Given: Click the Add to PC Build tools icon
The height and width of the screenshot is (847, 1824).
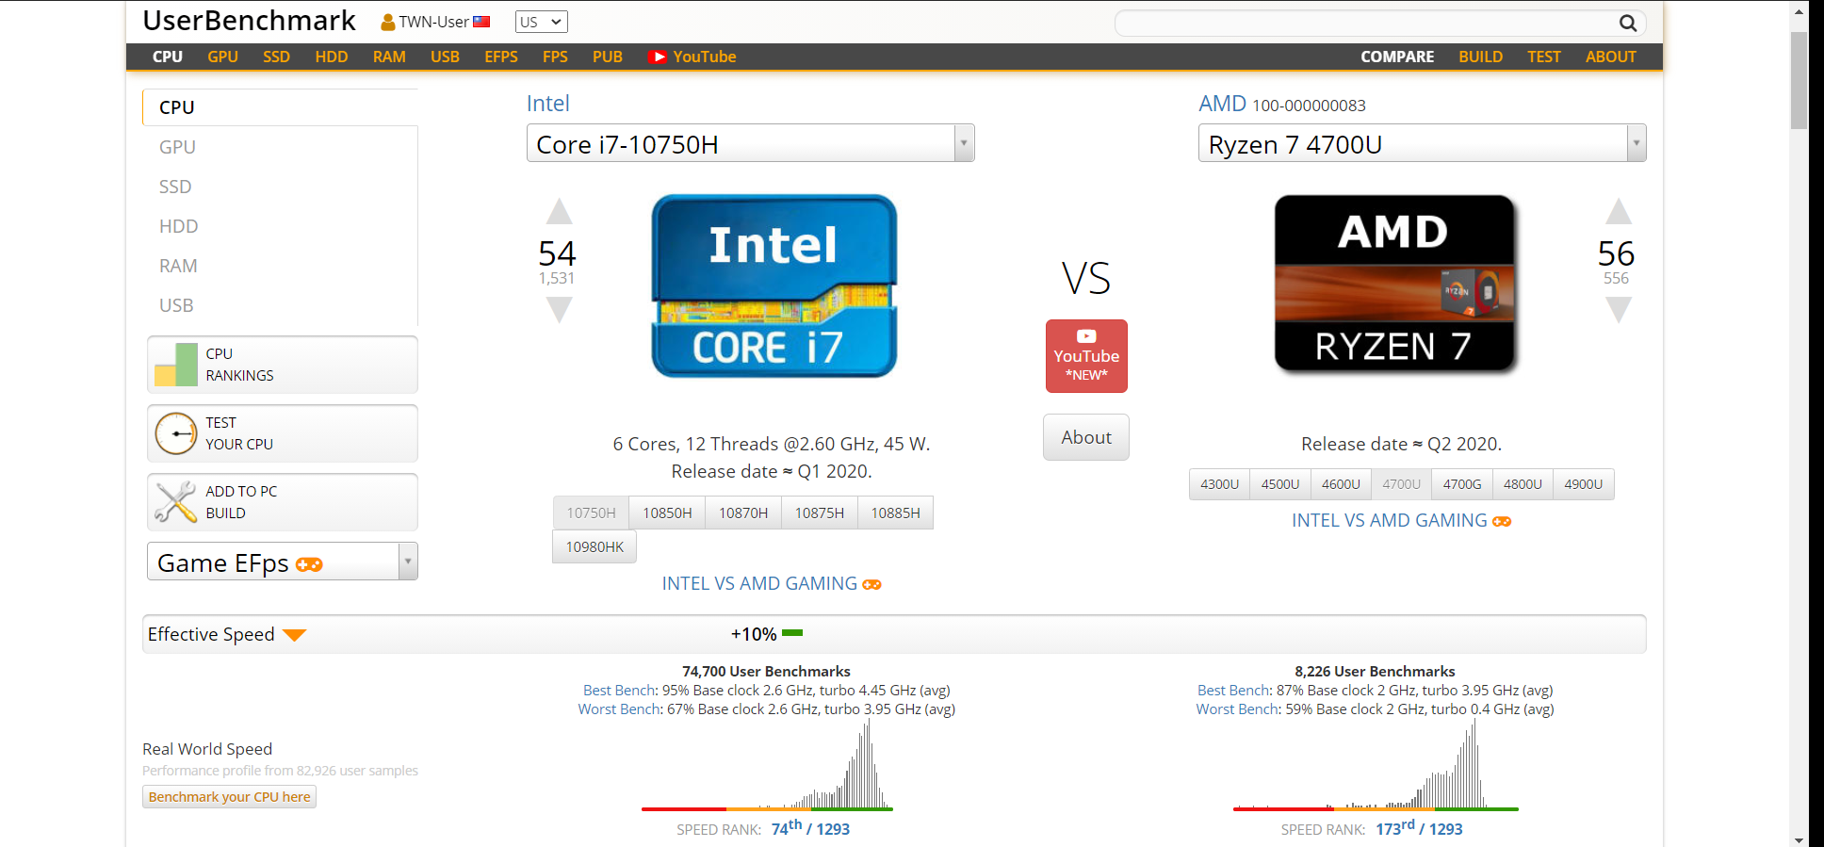Looking at the screenshot, I should click(x=176, y=502).
